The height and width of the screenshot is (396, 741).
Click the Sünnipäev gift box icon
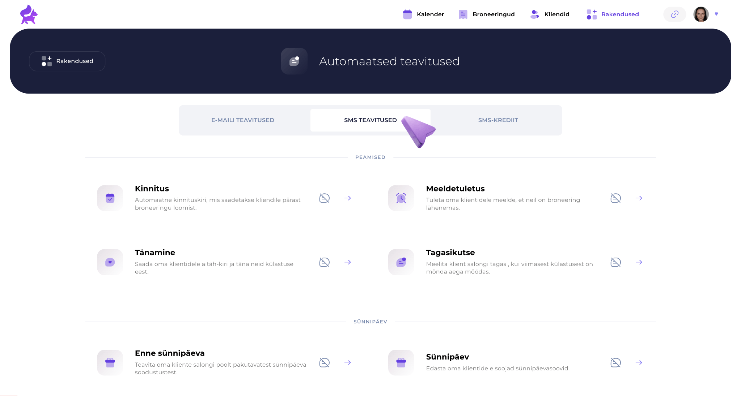click(x=401, y=362)
